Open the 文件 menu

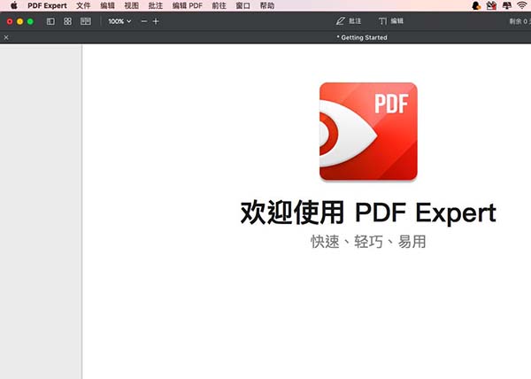83,6
